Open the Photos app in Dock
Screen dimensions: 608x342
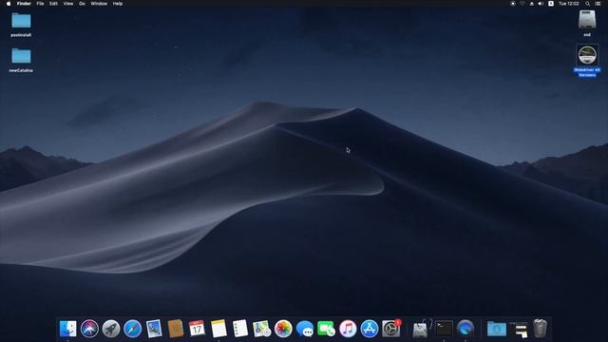click(283, 329)
